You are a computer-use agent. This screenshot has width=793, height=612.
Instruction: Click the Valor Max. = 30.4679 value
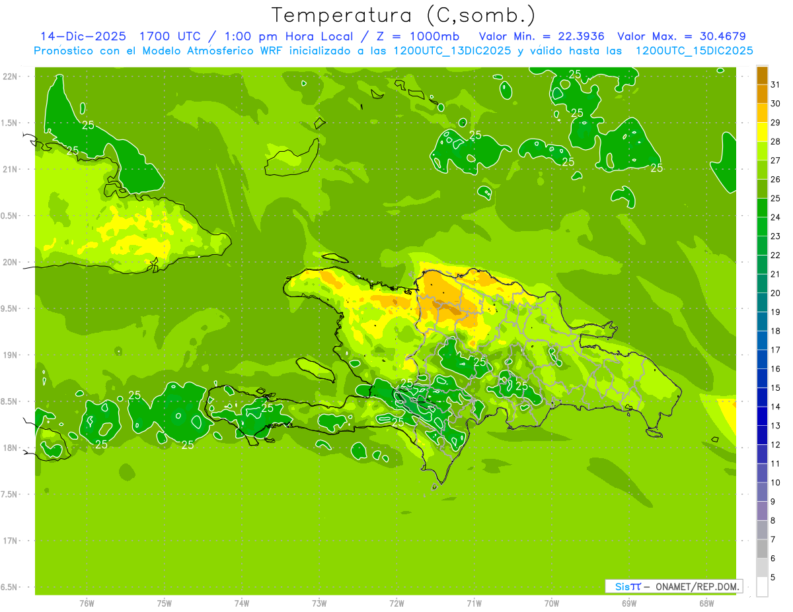pyautogui.click(x=681, y=36)
